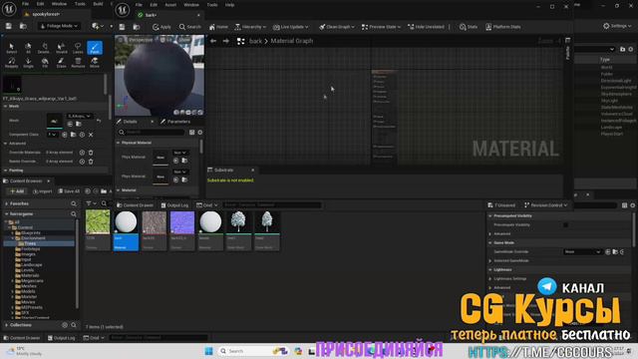Viewport: 638px width, 359px height.
Task: Click the Invalid foliage tool
Action: tap(61, 48)
